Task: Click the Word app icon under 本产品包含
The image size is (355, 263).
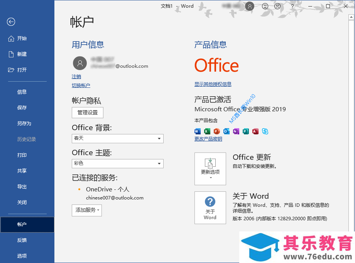Action: click(198, 131)
